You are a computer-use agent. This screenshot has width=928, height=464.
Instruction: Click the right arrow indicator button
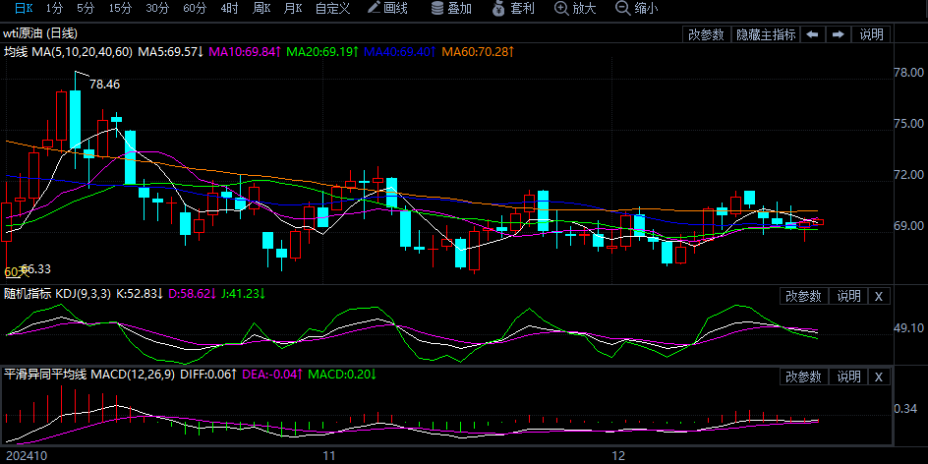tap(839, 34)
